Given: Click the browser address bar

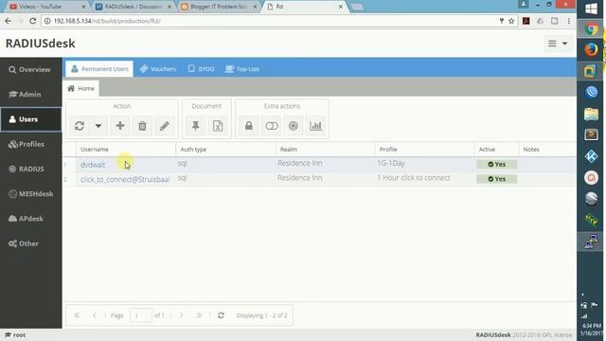Looking at the screenshot, I should (271, 21).
